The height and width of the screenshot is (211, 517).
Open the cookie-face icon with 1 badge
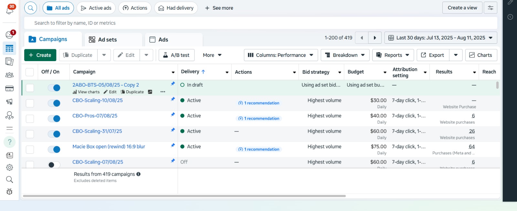point(9,34)
